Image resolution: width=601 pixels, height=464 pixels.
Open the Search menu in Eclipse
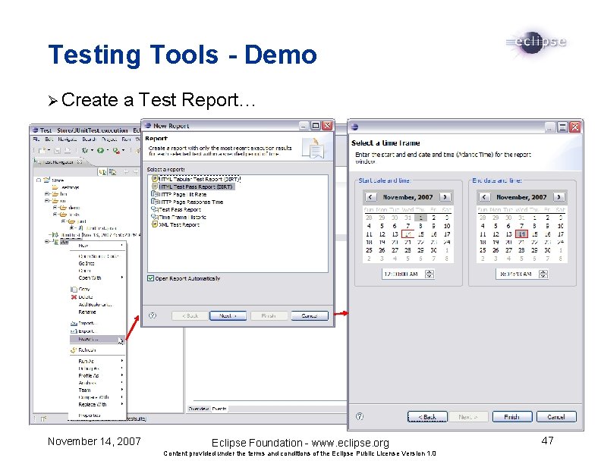click(89, 139)
